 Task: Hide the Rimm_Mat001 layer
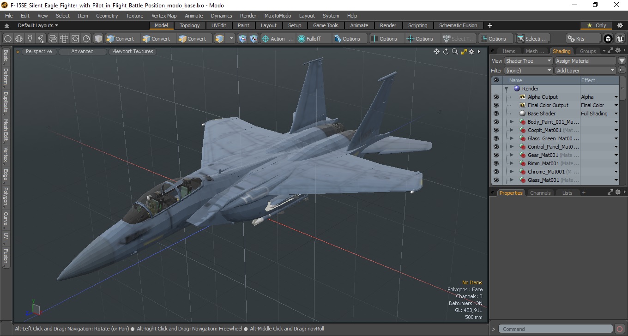[x=496, y=163]
